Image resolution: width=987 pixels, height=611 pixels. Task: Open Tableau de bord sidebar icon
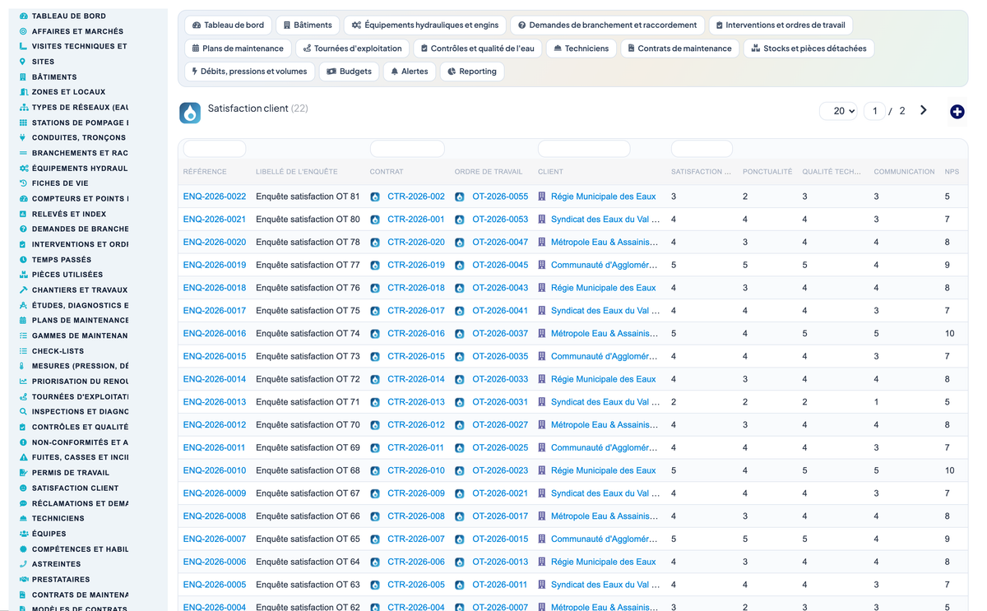click(x=23, y=16)
